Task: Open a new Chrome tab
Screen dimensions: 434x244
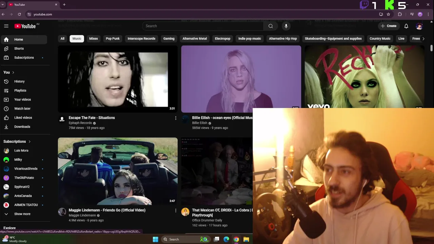Action: (x=64, y=4)
